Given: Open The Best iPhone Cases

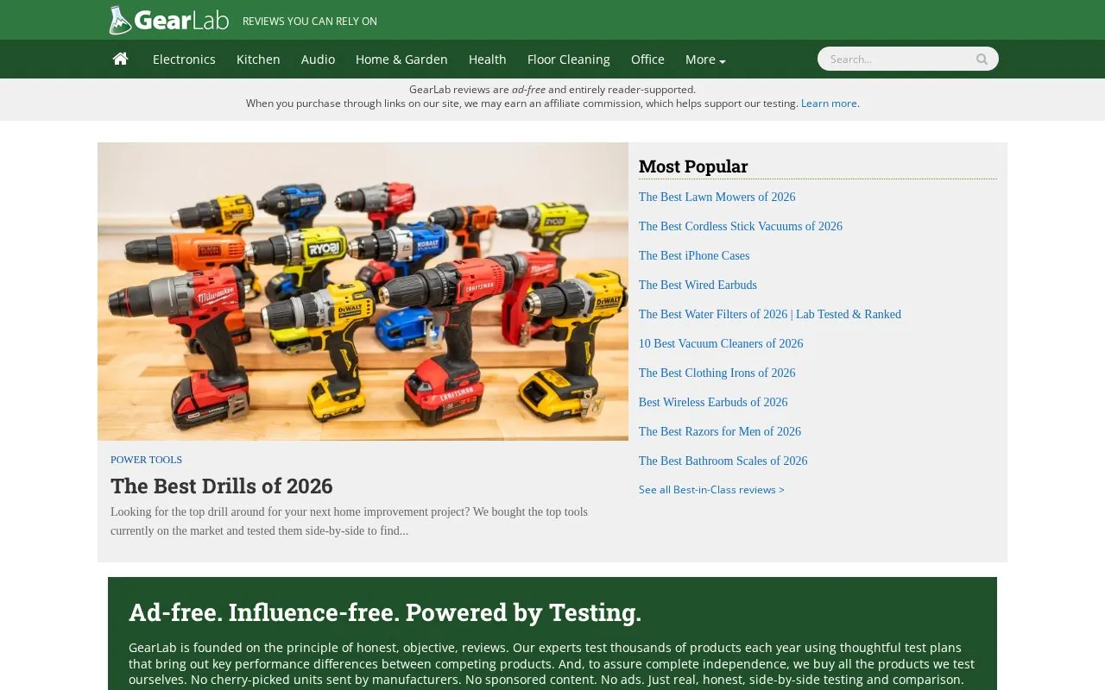Looking at the screenshot, I should coord(694,255).
